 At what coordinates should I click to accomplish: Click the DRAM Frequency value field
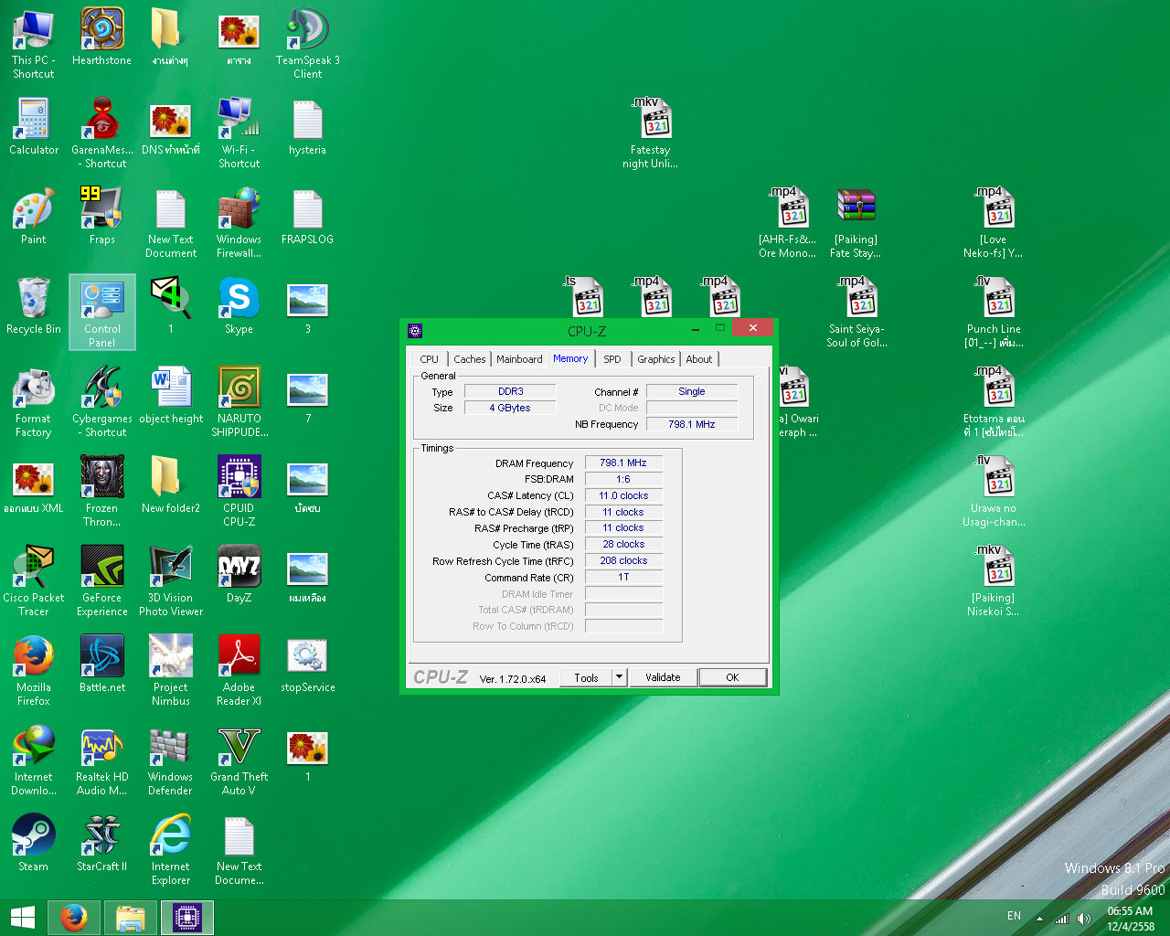(x=623, y=463)
